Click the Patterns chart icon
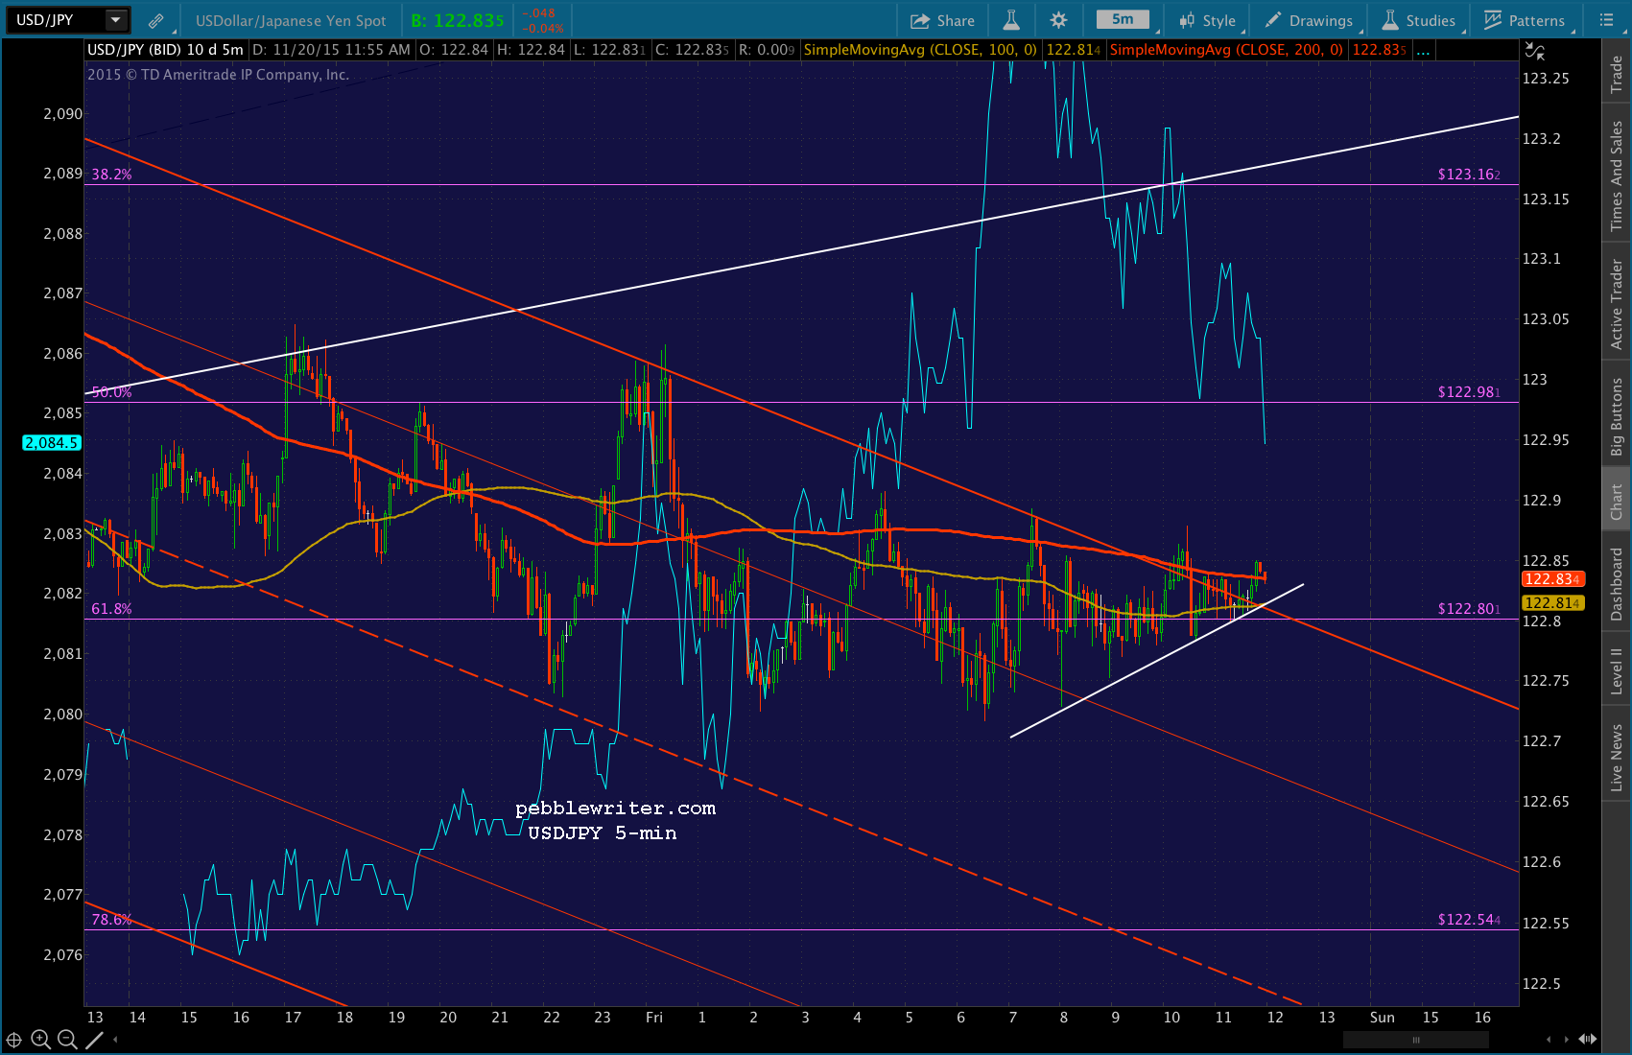Screen dimensions: 1632x1055 tap(1492, 20)
